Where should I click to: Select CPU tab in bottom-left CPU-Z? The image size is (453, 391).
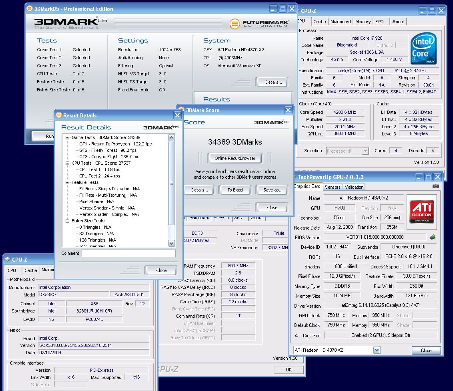point(12,270)
